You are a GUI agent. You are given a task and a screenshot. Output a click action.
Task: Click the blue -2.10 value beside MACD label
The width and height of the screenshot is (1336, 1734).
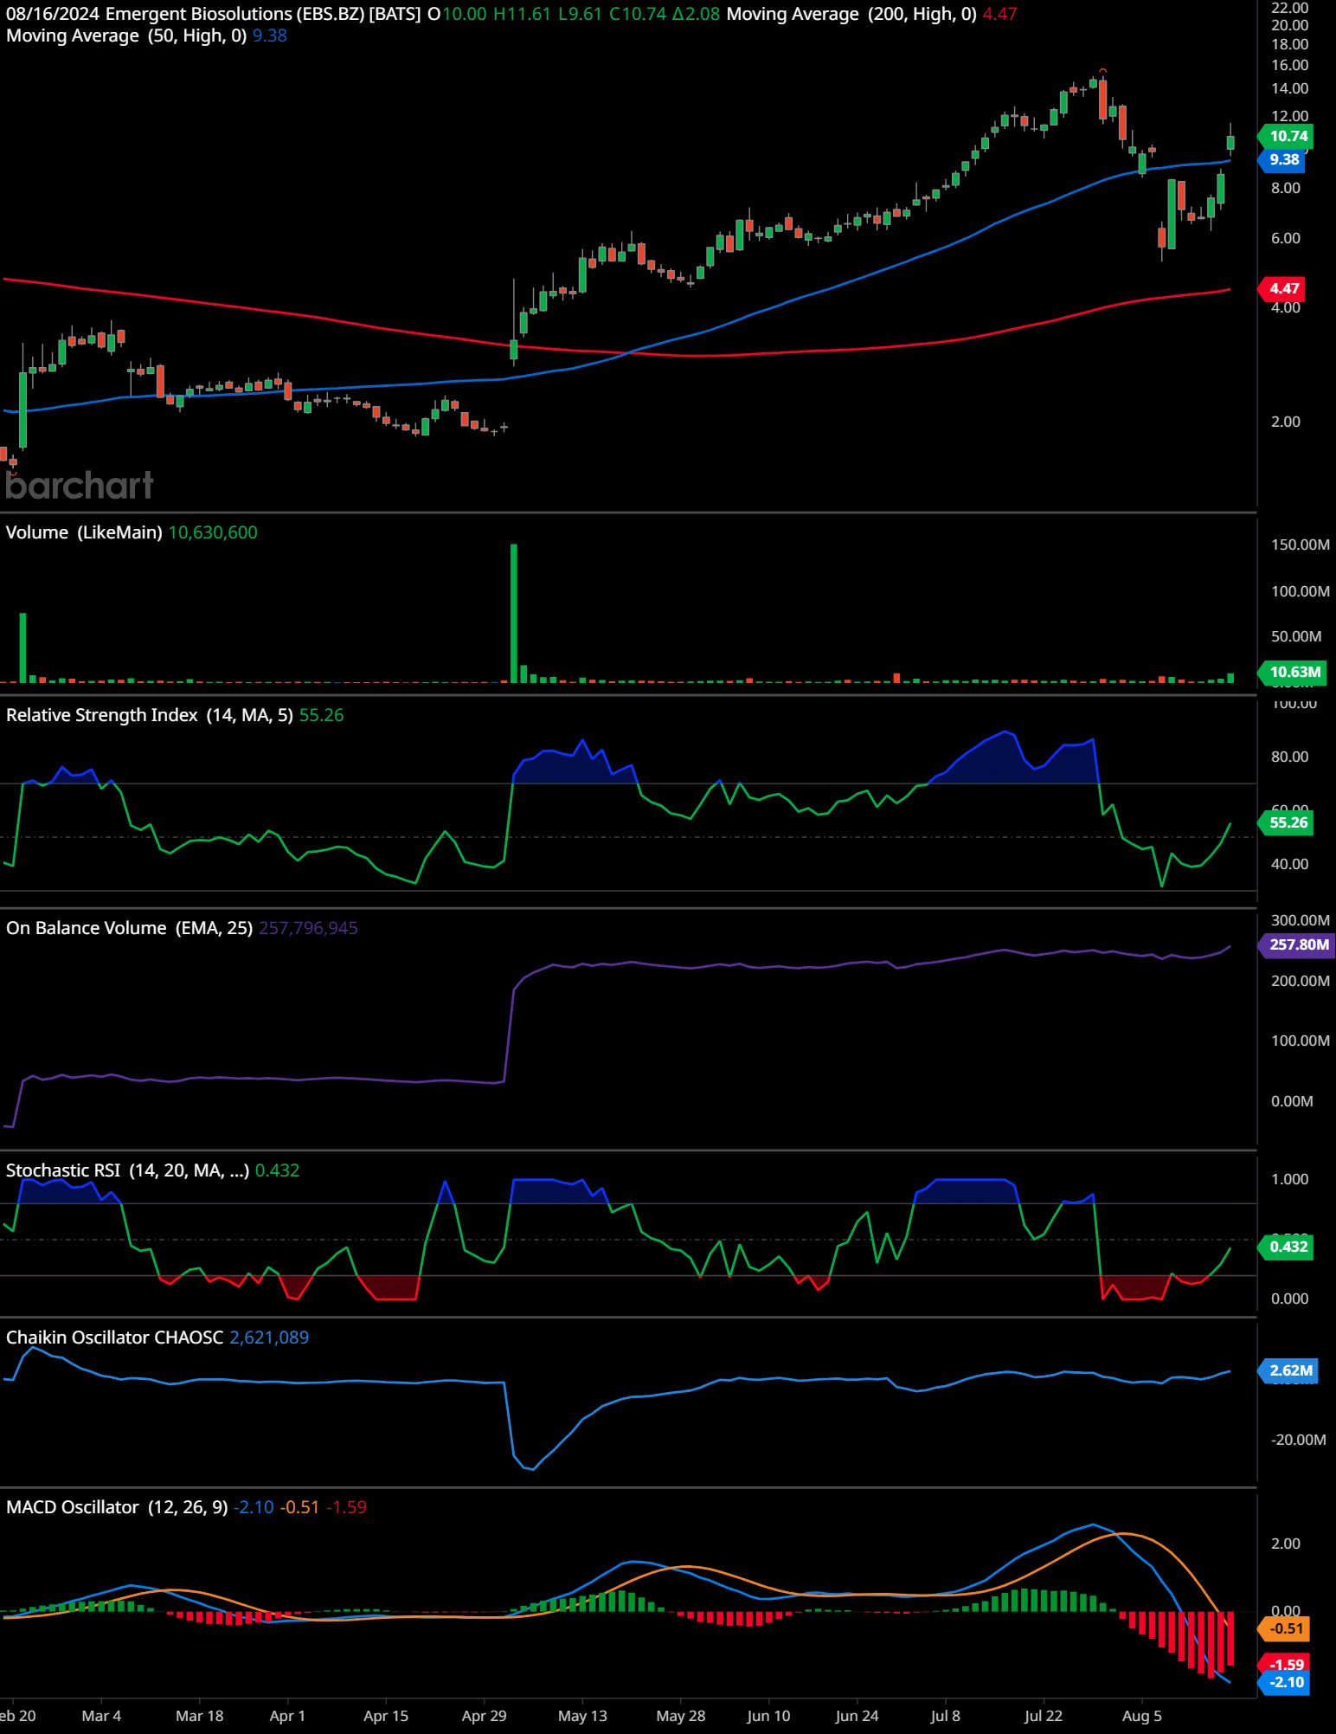tap(254, 1507)
